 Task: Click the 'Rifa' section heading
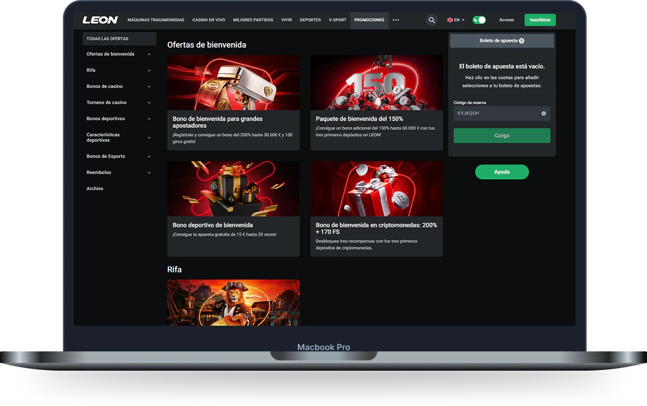(x=174, y=269)
